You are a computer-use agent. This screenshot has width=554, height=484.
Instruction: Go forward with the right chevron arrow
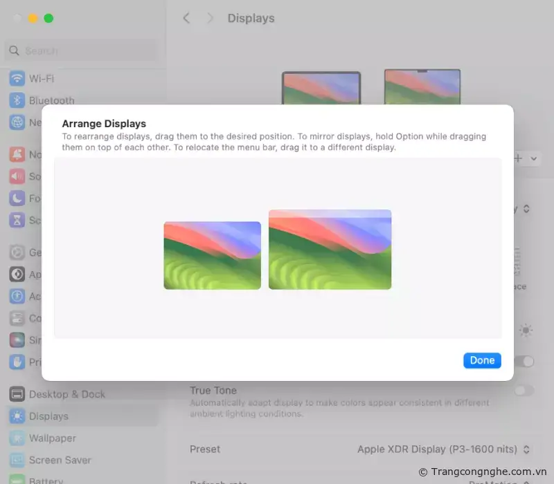click(210, 19)
